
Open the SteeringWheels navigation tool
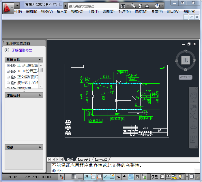pos(193,96)
